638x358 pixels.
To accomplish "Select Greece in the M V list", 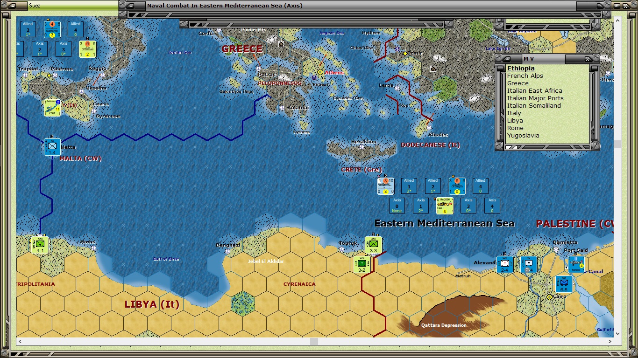I will coord(518,83).
